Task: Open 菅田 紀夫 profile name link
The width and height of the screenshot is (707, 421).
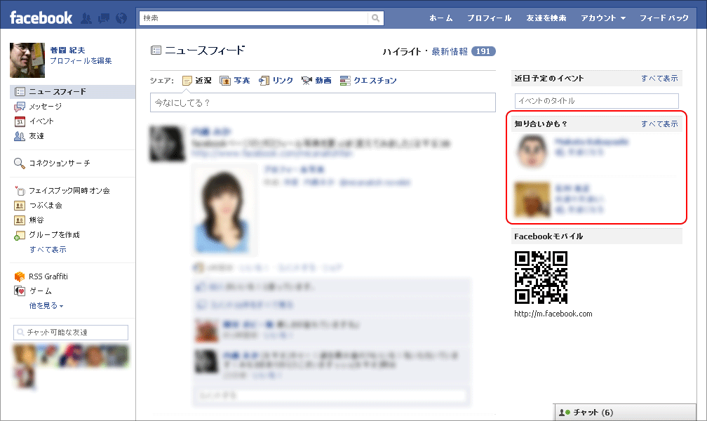Action: pyautogui.click(x=67, y=50)
